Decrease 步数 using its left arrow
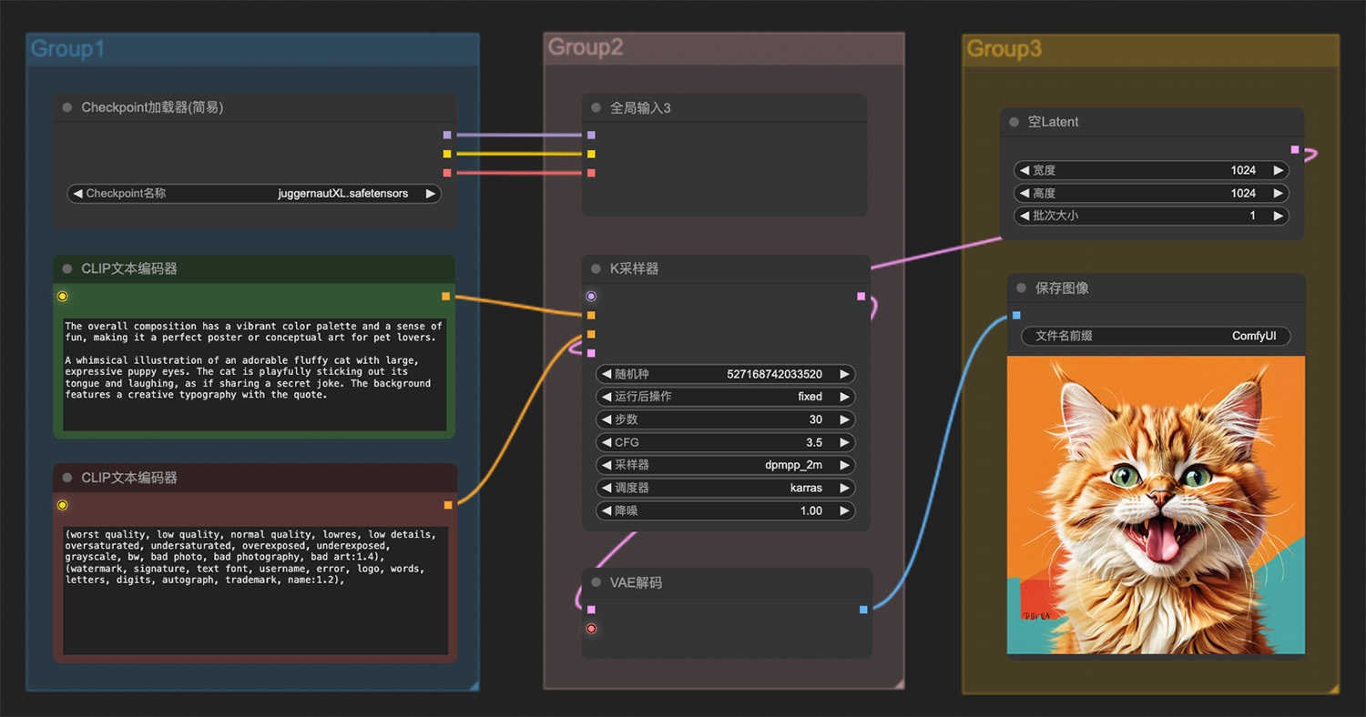 [x=607, y=419]
